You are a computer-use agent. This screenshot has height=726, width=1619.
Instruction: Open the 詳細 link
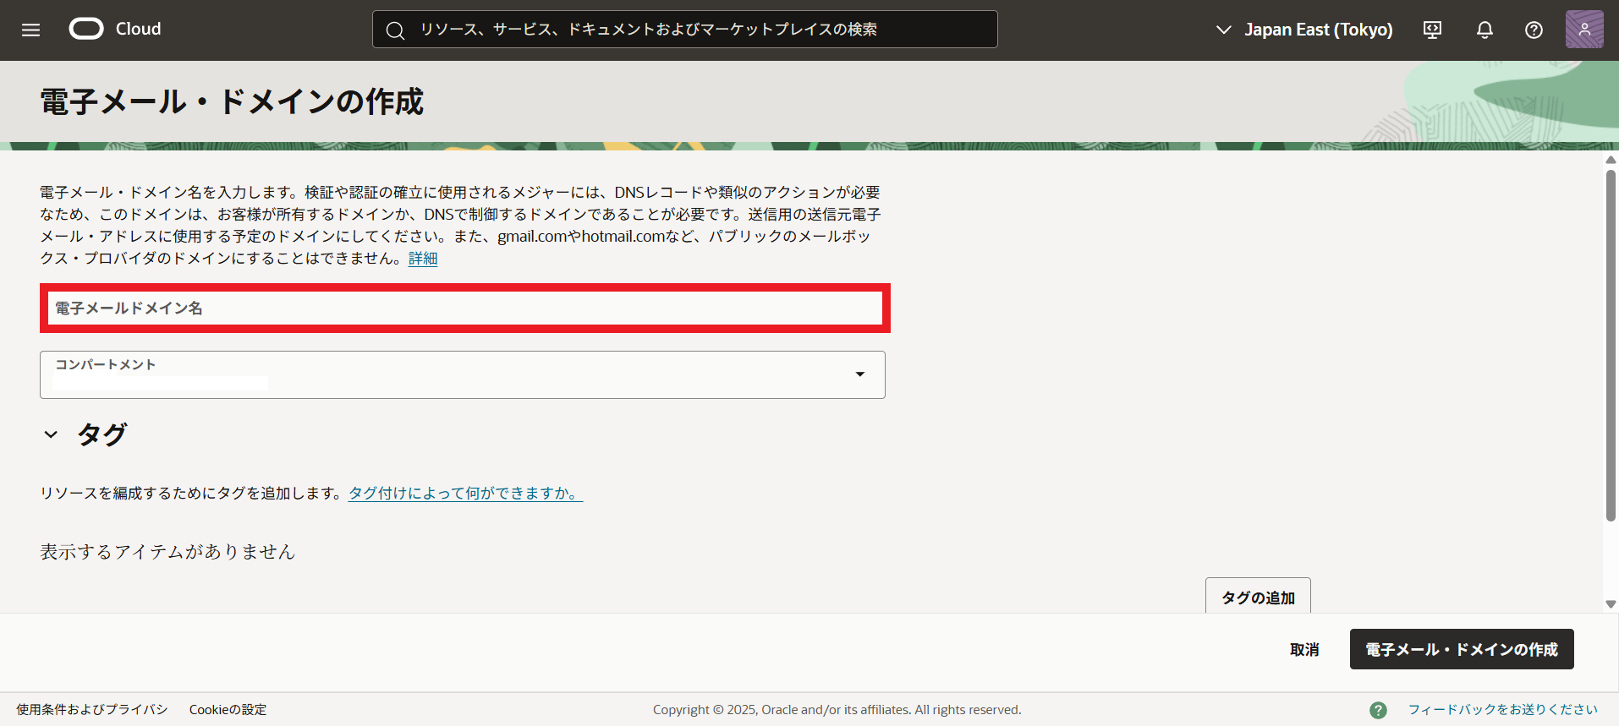click(x=423, y=259)
